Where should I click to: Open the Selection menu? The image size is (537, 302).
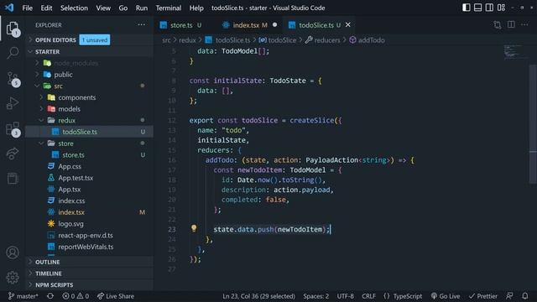point(74,8)
